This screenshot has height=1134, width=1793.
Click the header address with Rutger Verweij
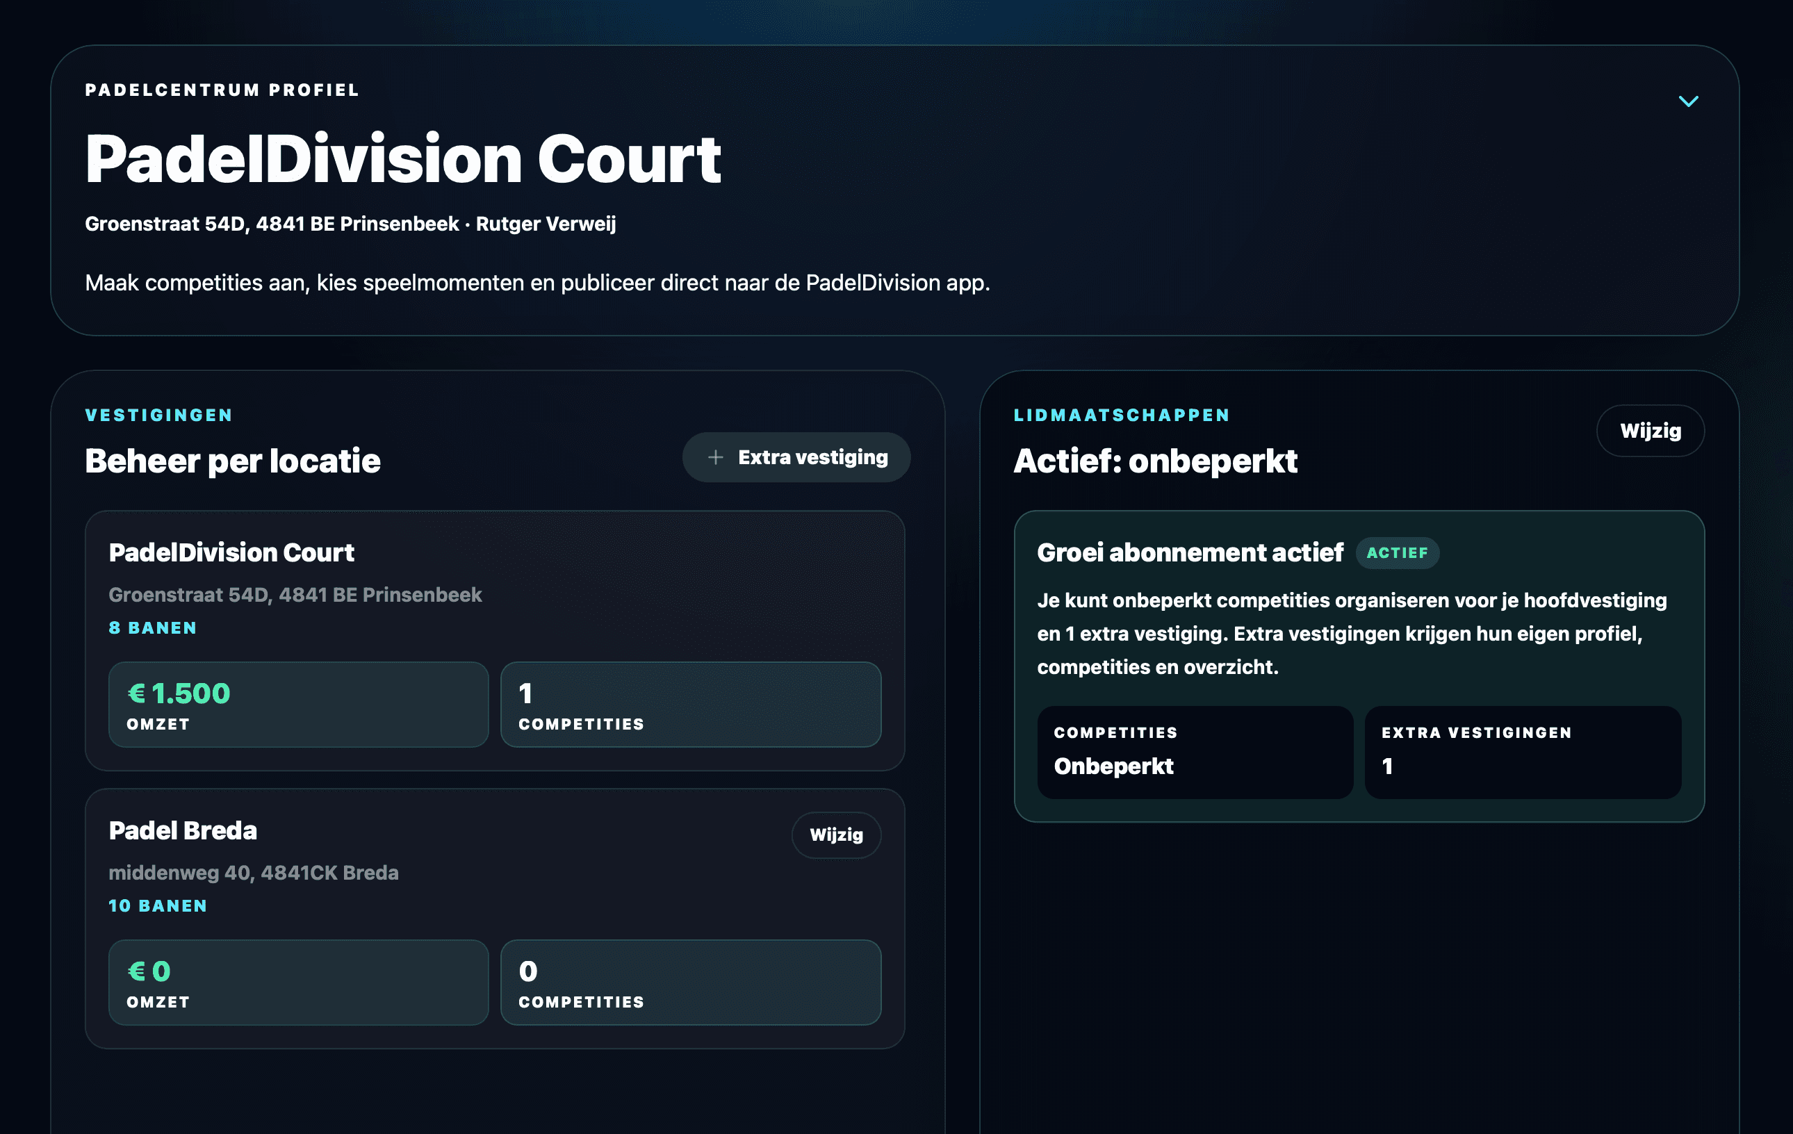[x=351, y=223]
